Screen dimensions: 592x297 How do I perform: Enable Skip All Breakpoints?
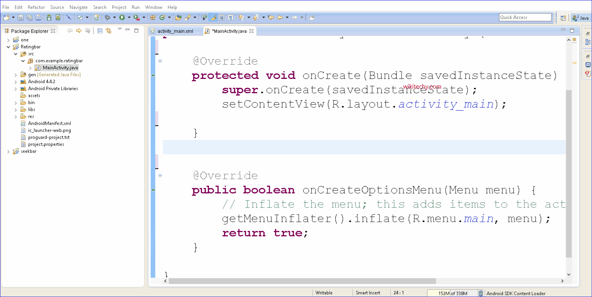(x=69, y=17)
